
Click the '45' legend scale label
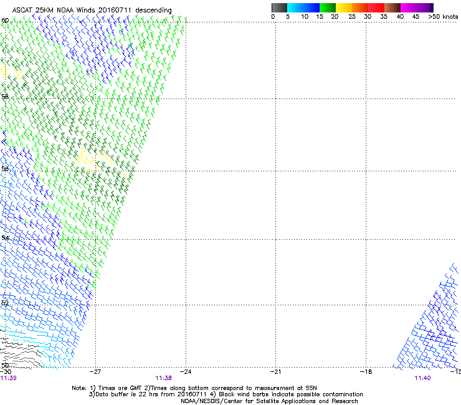click(x=416, y=17)
